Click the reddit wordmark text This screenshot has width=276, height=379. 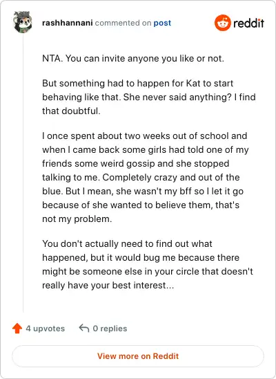click(248, 24)
